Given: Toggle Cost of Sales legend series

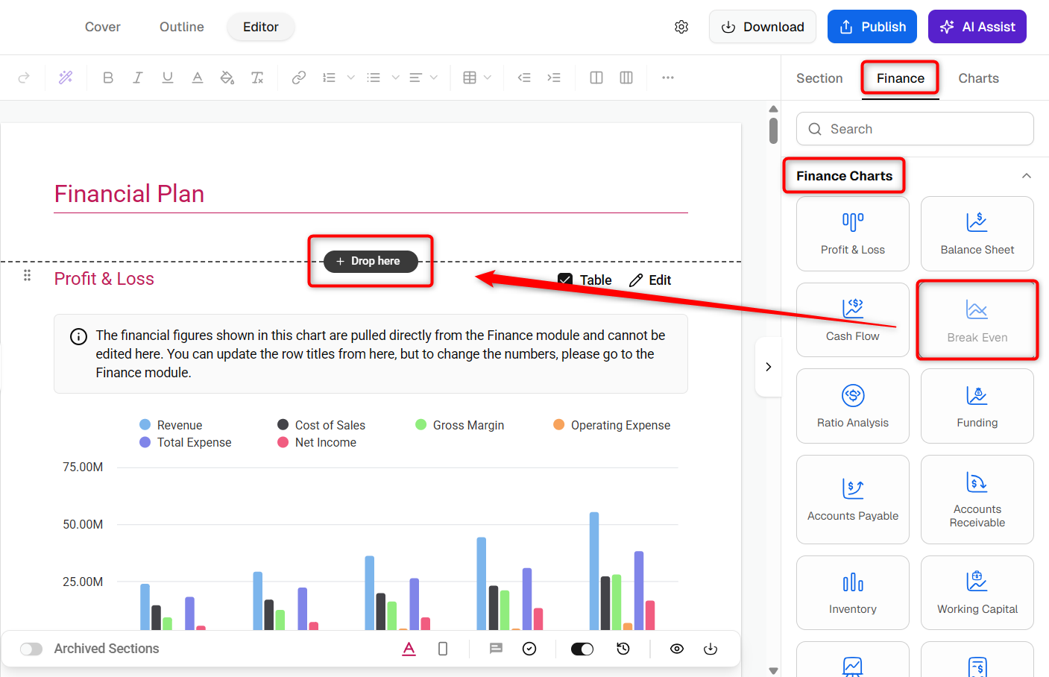Looking at the screenshot, I should [321, 425].
